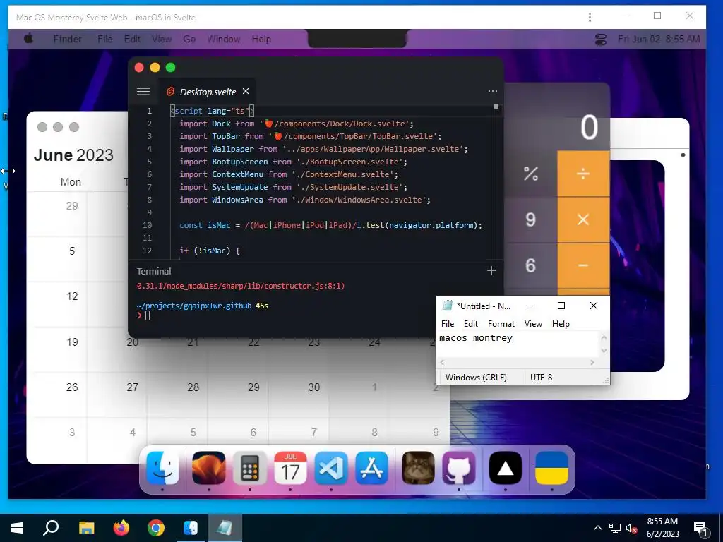Open the macOS File menu
Screen dimensions: 723x542
(x=105, y=40)
